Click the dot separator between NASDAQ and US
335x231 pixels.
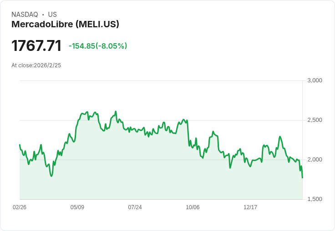(43, 15)
